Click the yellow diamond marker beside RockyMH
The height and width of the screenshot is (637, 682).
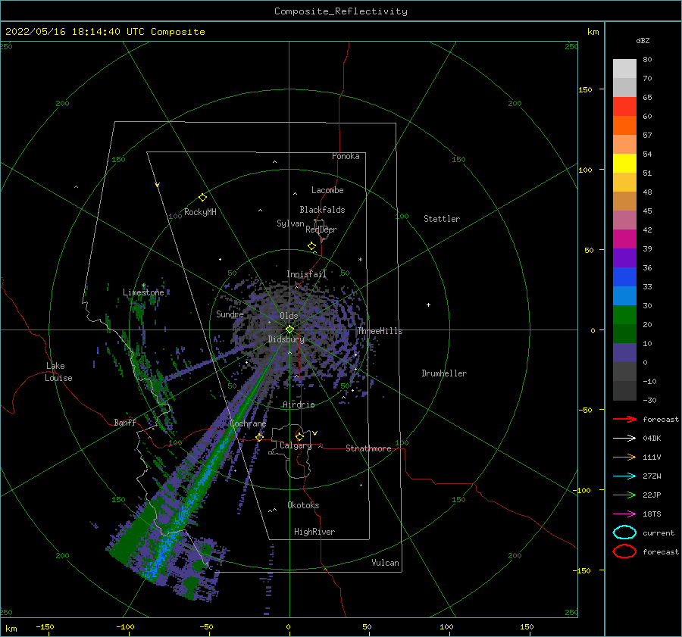[202, 198]
